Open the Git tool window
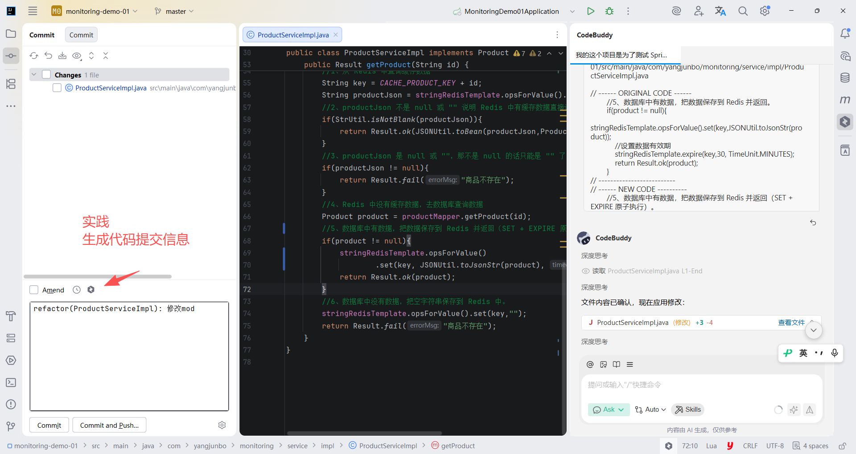The height and width of the screenshot is (454, 856). point(11,426)
